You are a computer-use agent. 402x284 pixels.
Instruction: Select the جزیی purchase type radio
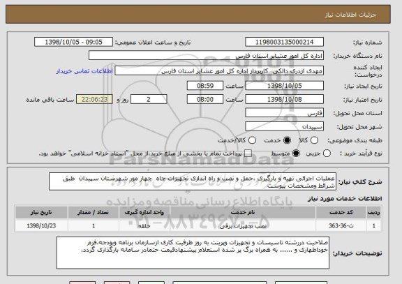tap(327, 154)
